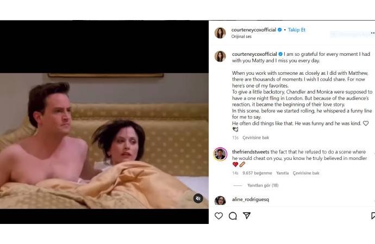Screen dimensions: 375x244
Task: Open the more options dots menu
Action: click(373, 33)
